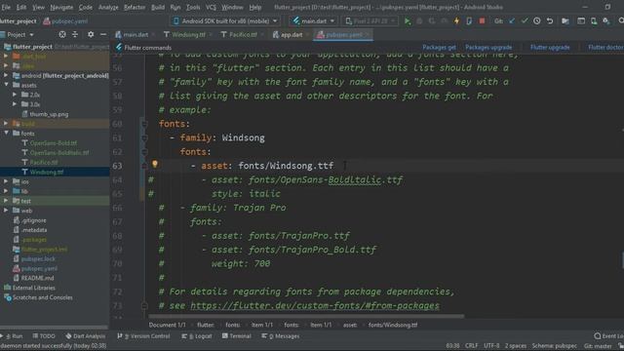Open the Refactor menu
This screenshot has height=351, width=624.
click(135, 7)
